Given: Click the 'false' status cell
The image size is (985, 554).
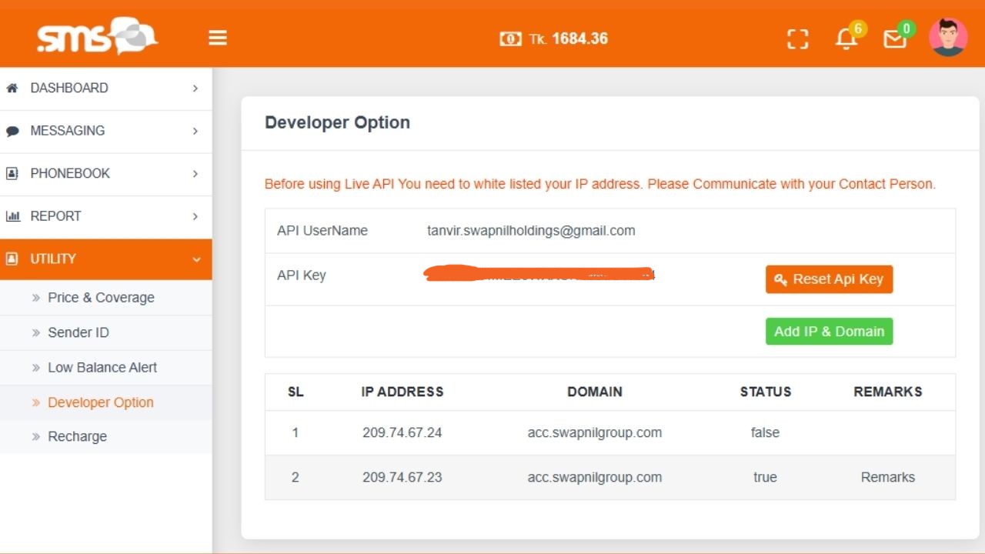Looking at the screenshot, I should (765, 432).
